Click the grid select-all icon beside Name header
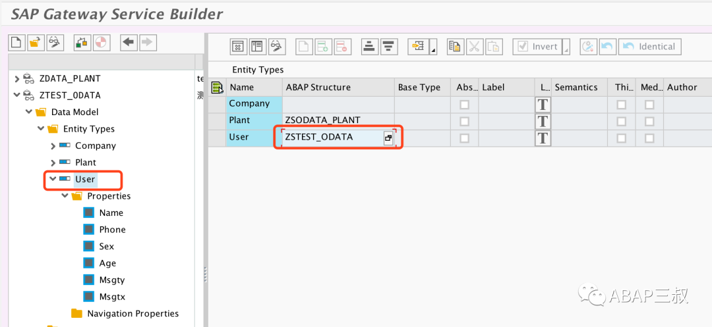This screenshot has height=327, width=712. pos(218,87)
